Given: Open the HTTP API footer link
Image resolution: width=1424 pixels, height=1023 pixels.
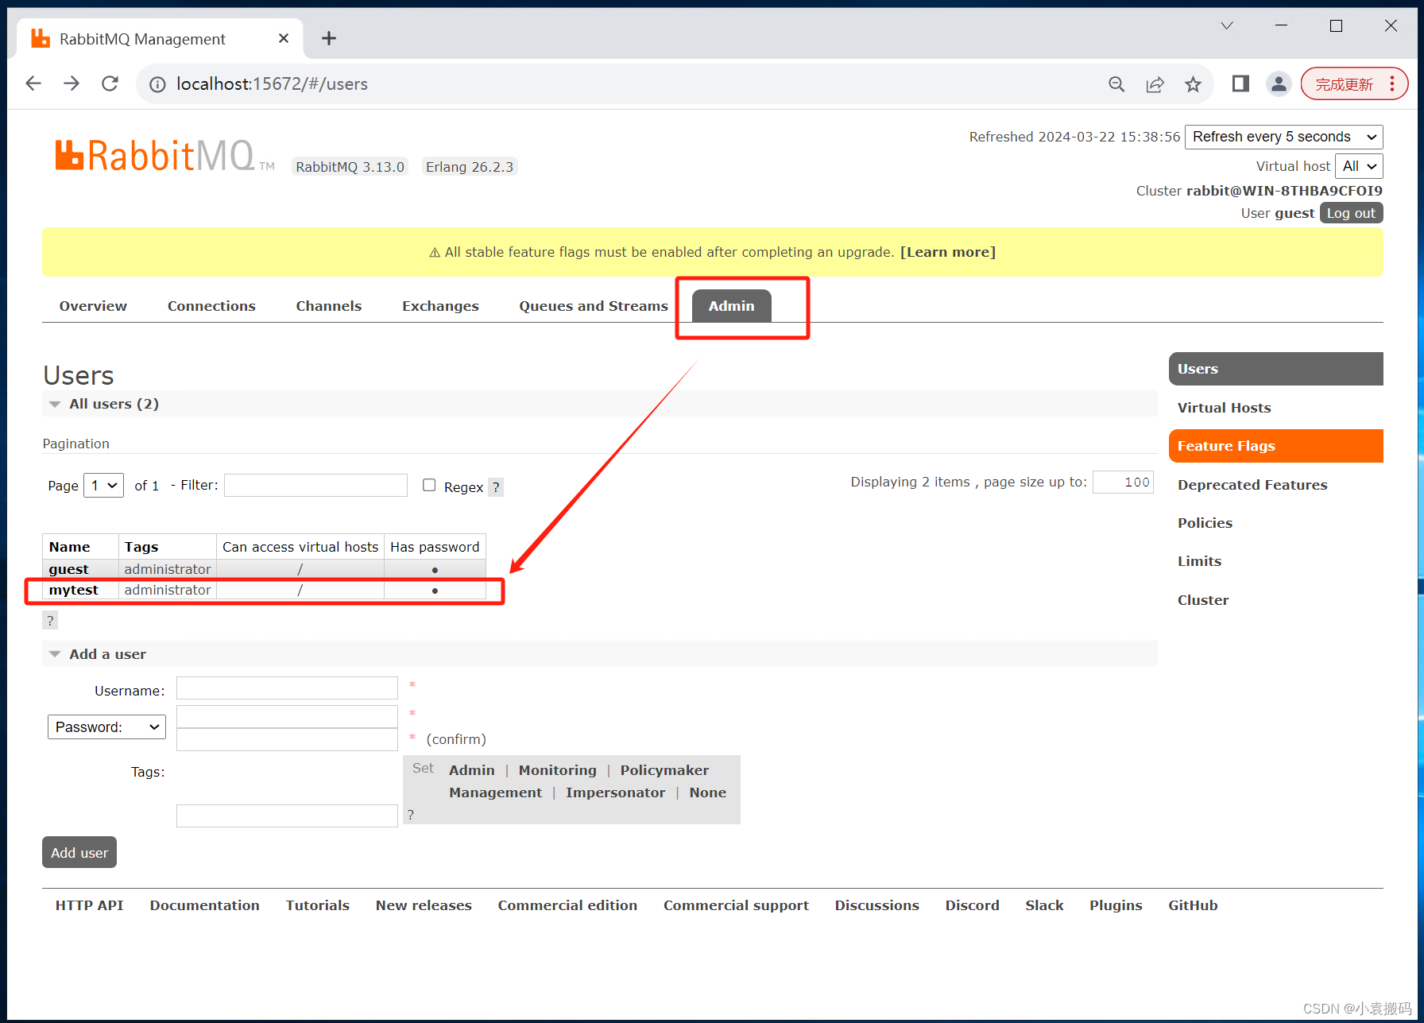Looking at the screenshot, I should click(x=89, y=905).
